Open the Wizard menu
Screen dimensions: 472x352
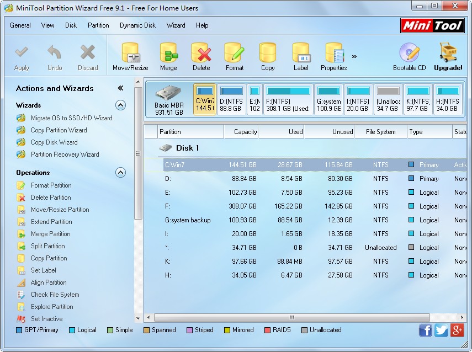[176, 25]
